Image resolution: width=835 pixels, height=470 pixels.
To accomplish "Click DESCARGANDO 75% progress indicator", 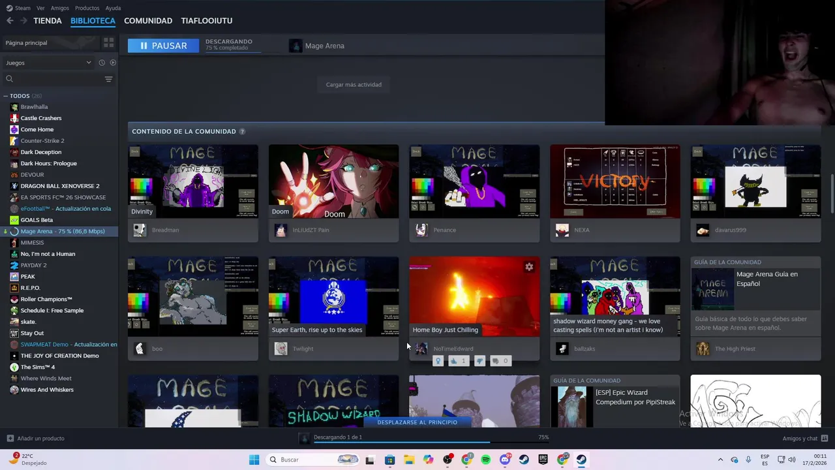I will click(x=234, y=44).
